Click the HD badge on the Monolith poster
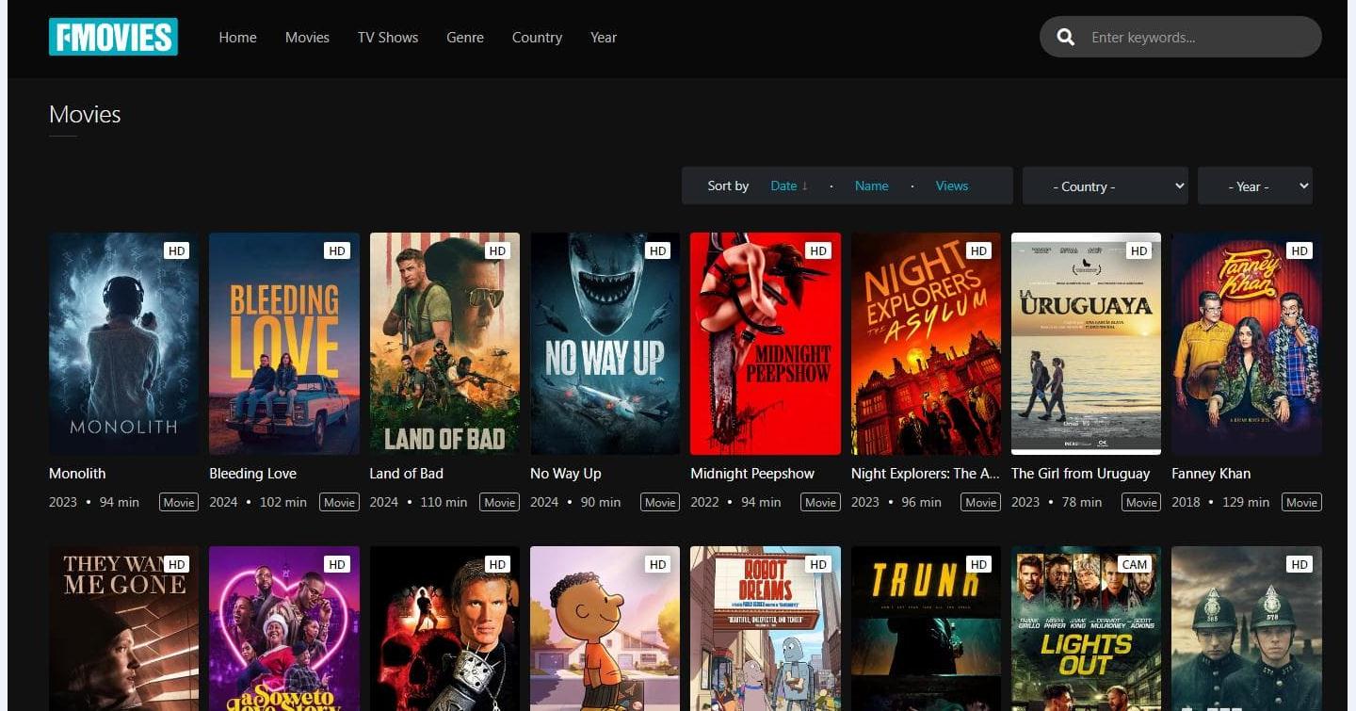This screenshot has height=711, width=1356. [x=176, y=250]
